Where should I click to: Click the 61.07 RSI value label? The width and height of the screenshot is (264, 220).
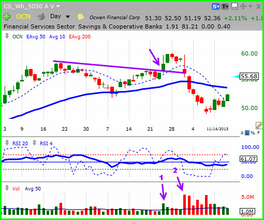tap(248, 159)
